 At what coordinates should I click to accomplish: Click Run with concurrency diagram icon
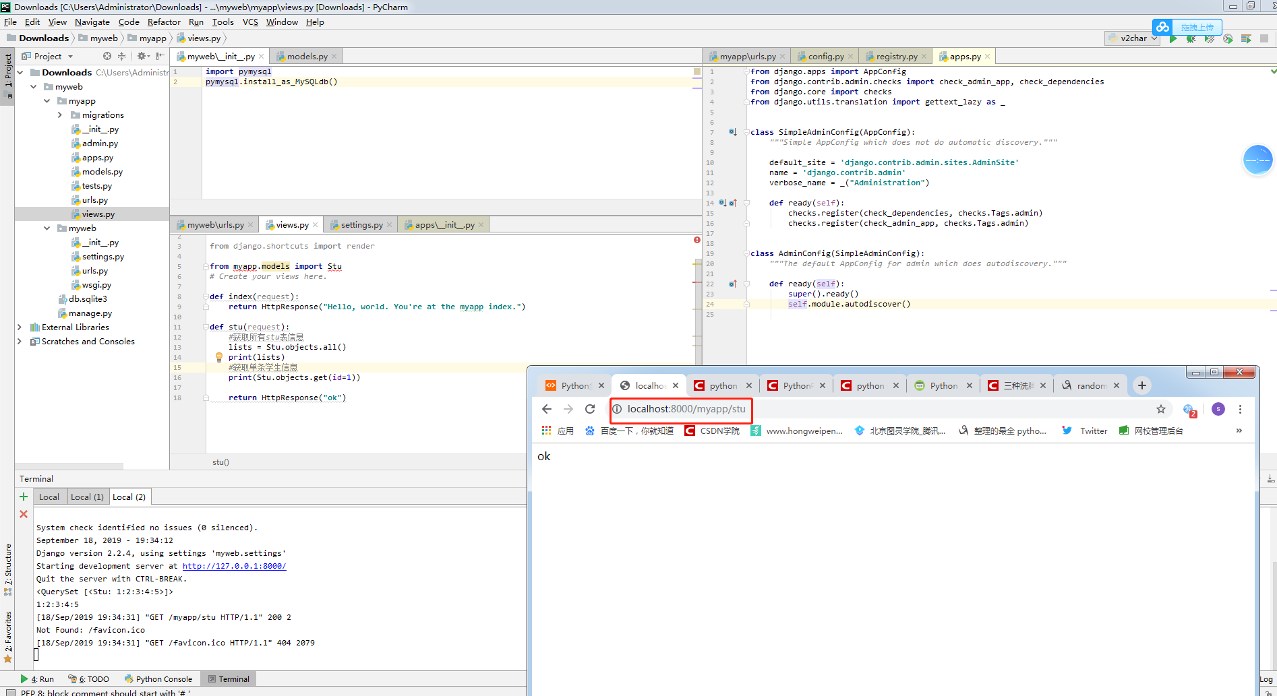pyautogui.click(x=1246, y=38)
